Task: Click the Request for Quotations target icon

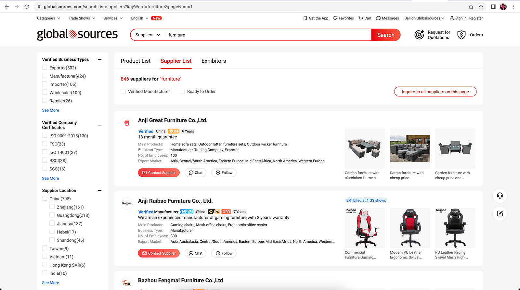Action: click(x=419, y=35)
